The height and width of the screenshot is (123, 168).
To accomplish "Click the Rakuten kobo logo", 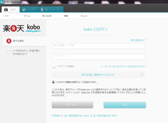I will pos(22,28).
